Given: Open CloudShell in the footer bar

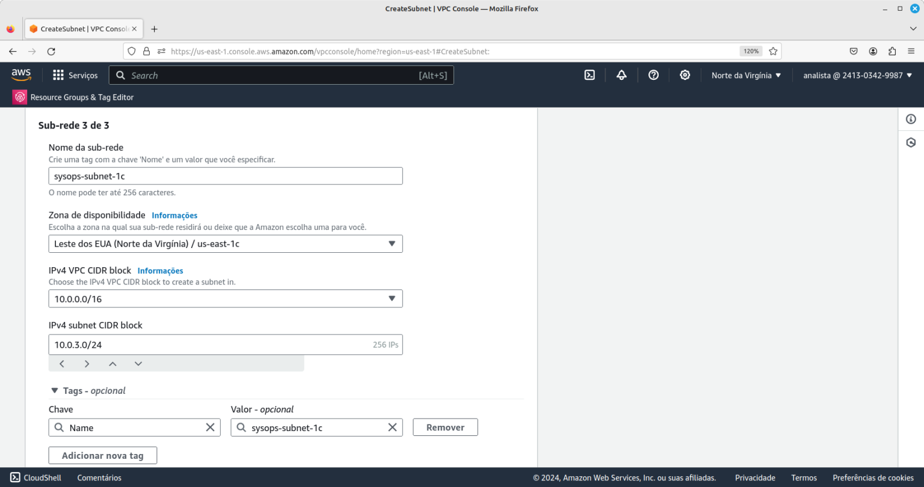Looking at the screenshot, I should (x=36, y=478).
